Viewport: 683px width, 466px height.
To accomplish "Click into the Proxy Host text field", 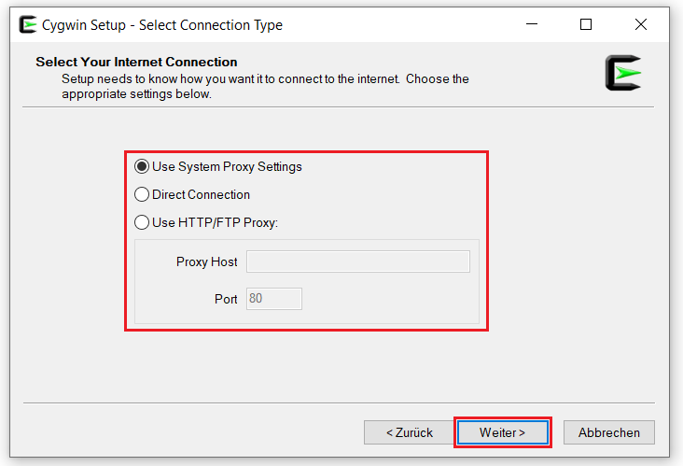I will coord(357,261).
